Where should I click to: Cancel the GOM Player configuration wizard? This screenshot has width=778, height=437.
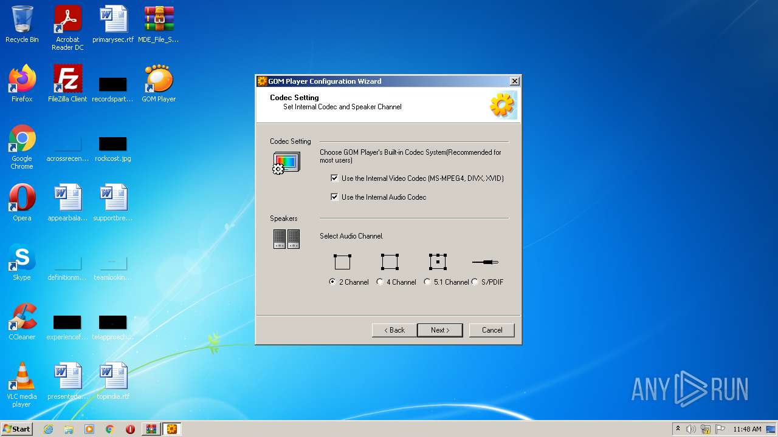[492, 330]
